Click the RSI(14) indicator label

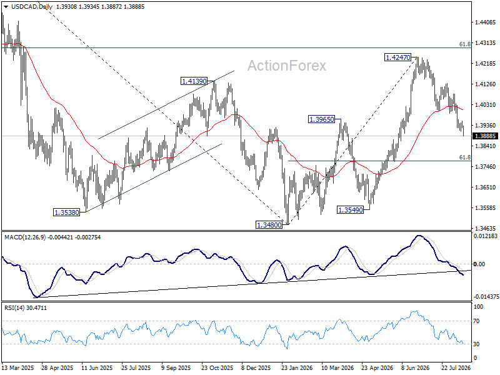pyautogui.click(x=15, y=307)
